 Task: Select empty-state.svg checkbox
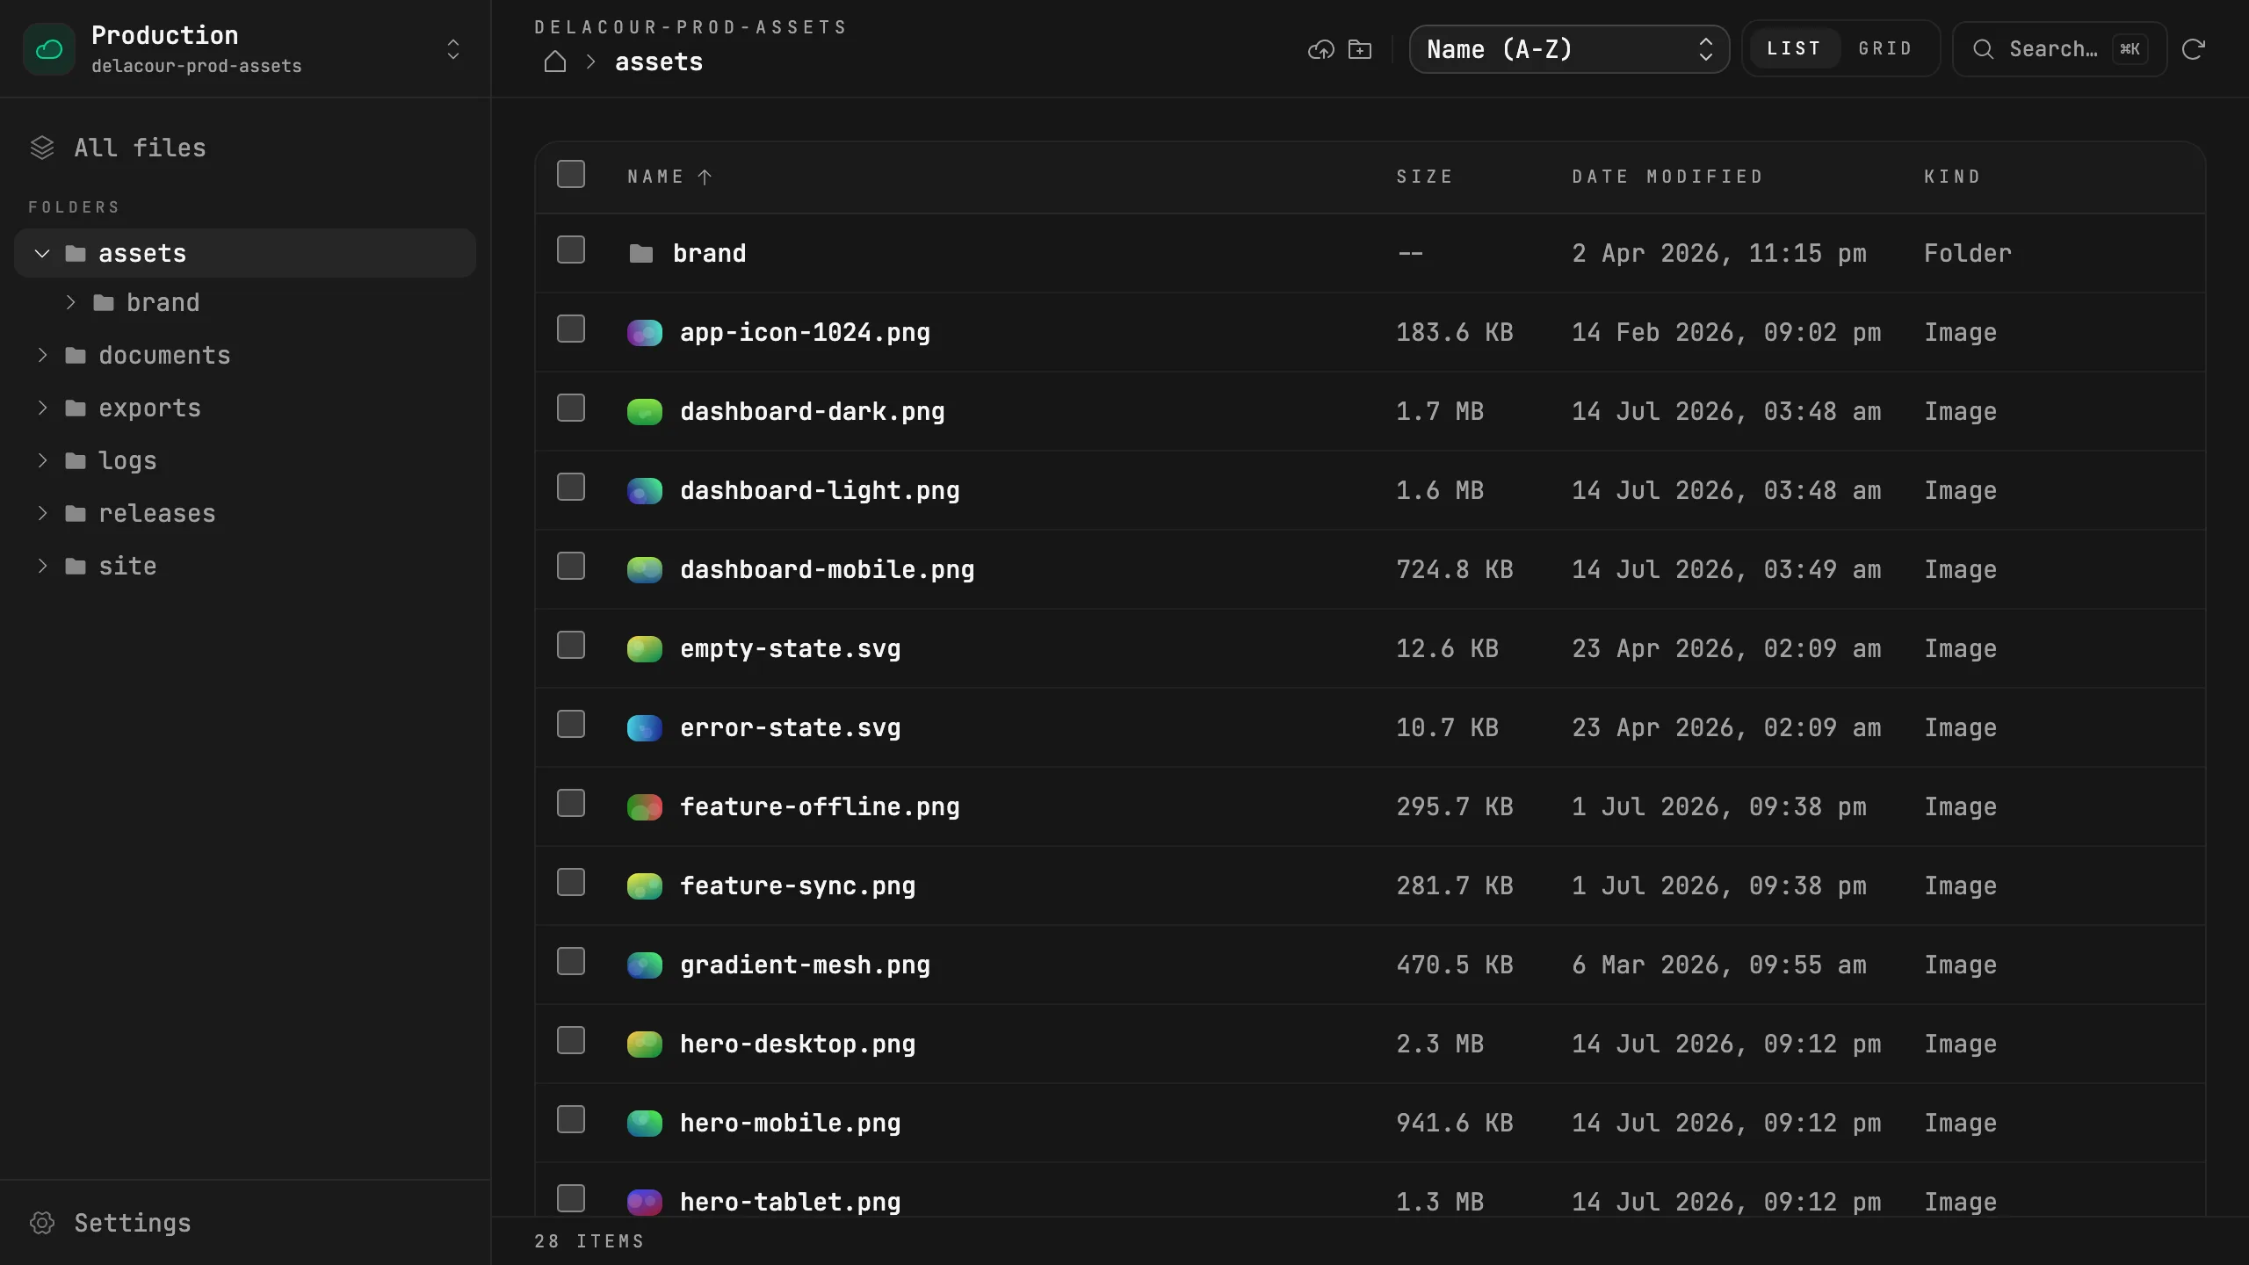point(571,645)
